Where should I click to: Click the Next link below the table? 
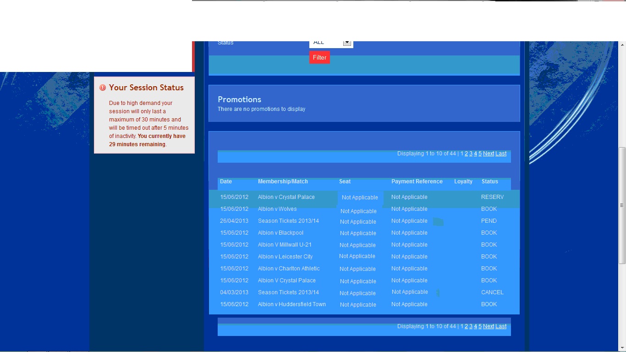pyautogui.click(x=489, y=326)
